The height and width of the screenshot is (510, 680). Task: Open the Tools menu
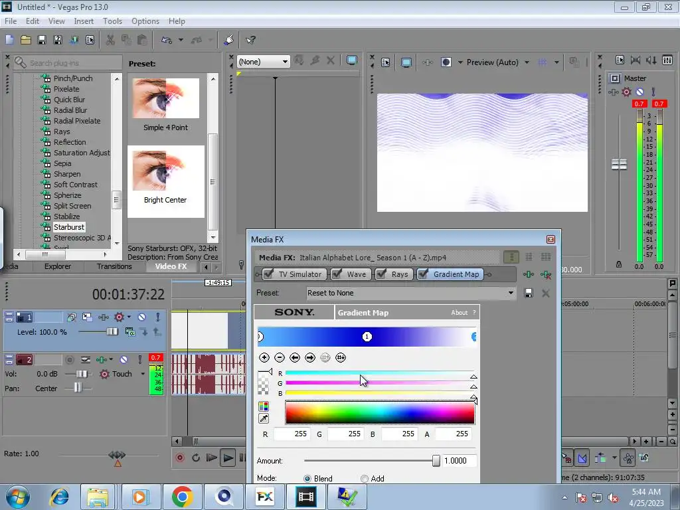pyautogui.click(x=112, y=21)
